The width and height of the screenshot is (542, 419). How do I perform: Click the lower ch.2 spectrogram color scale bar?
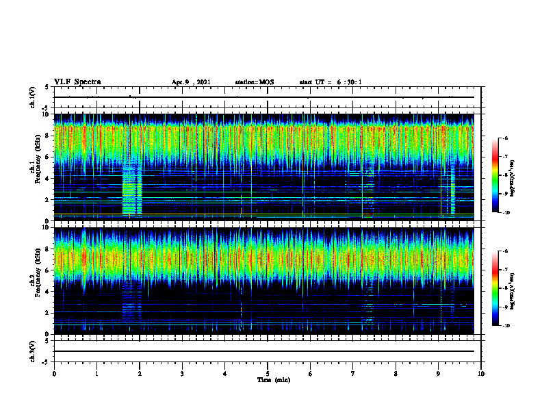495,288
